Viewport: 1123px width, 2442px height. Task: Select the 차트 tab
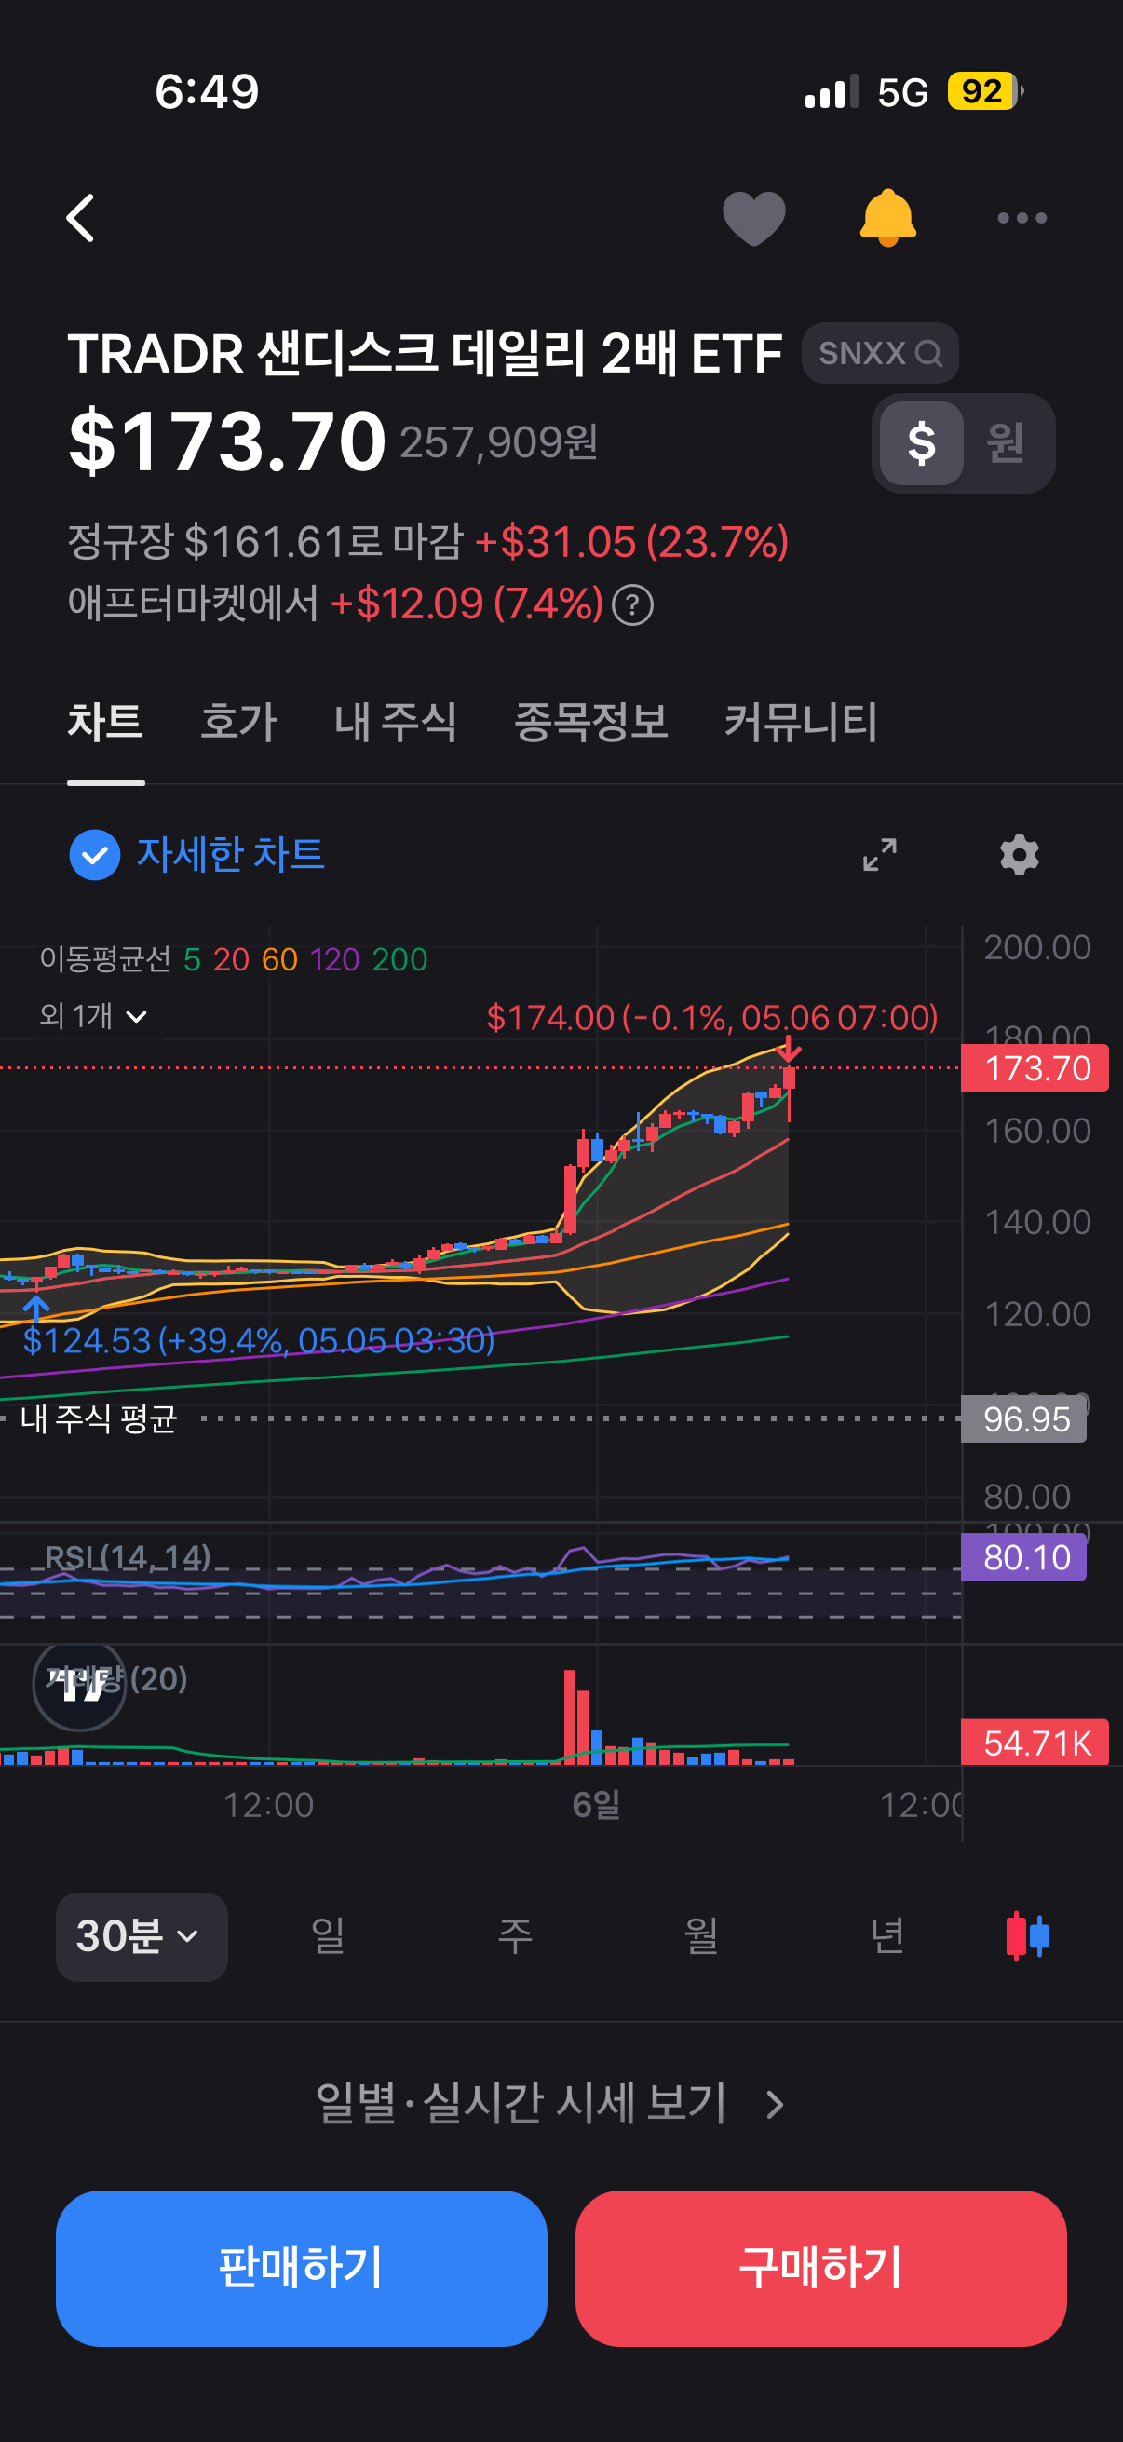pos(105,723)
